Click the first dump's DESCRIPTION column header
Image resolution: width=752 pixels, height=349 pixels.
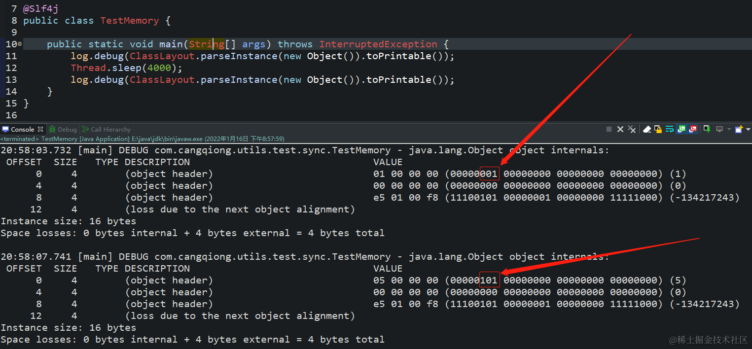click(x=157, y=162)
